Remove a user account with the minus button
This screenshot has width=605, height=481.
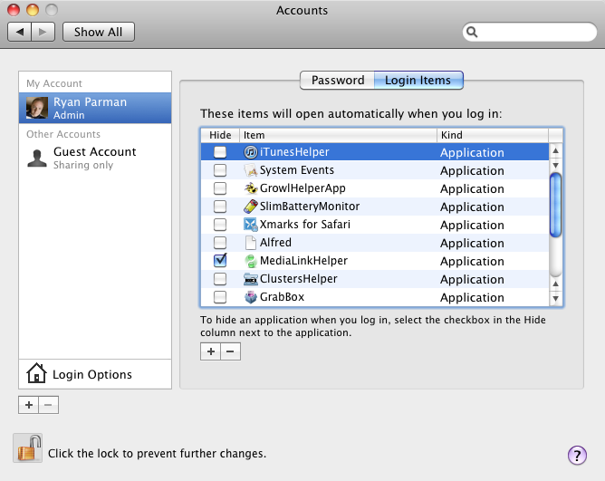(48, 405)
